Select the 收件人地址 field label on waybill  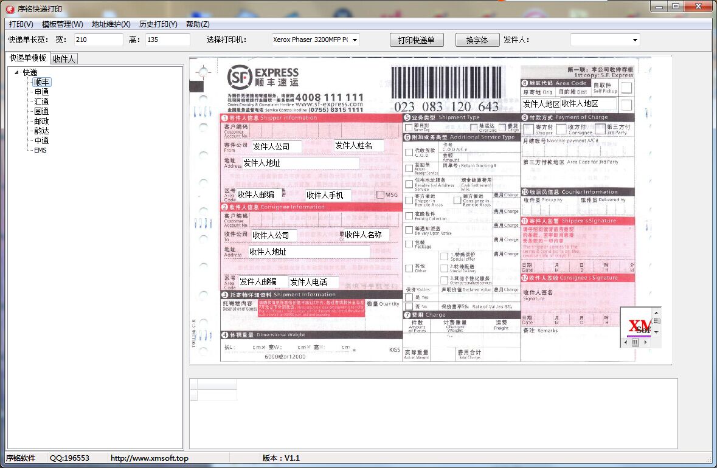coord(309,252)
